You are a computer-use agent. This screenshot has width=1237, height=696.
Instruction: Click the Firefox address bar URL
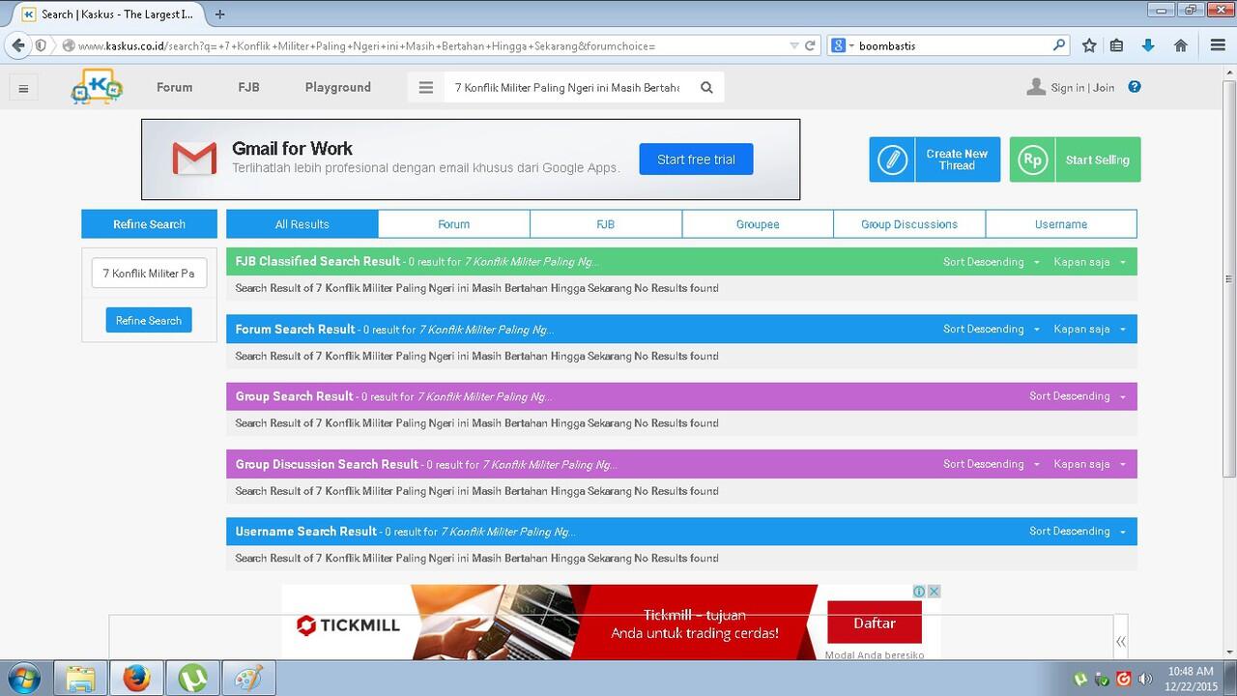425,45
